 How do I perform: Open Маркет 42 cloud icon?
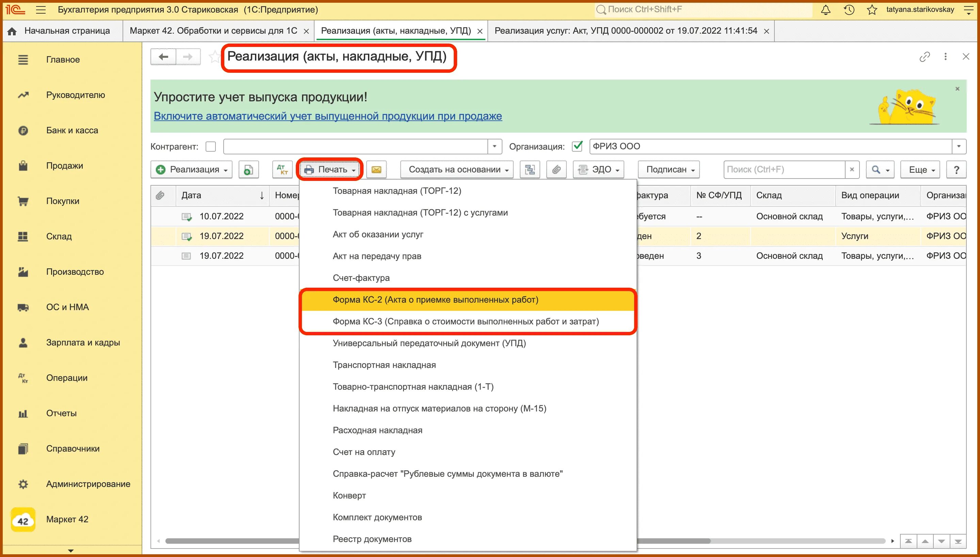tap(23, 520)
